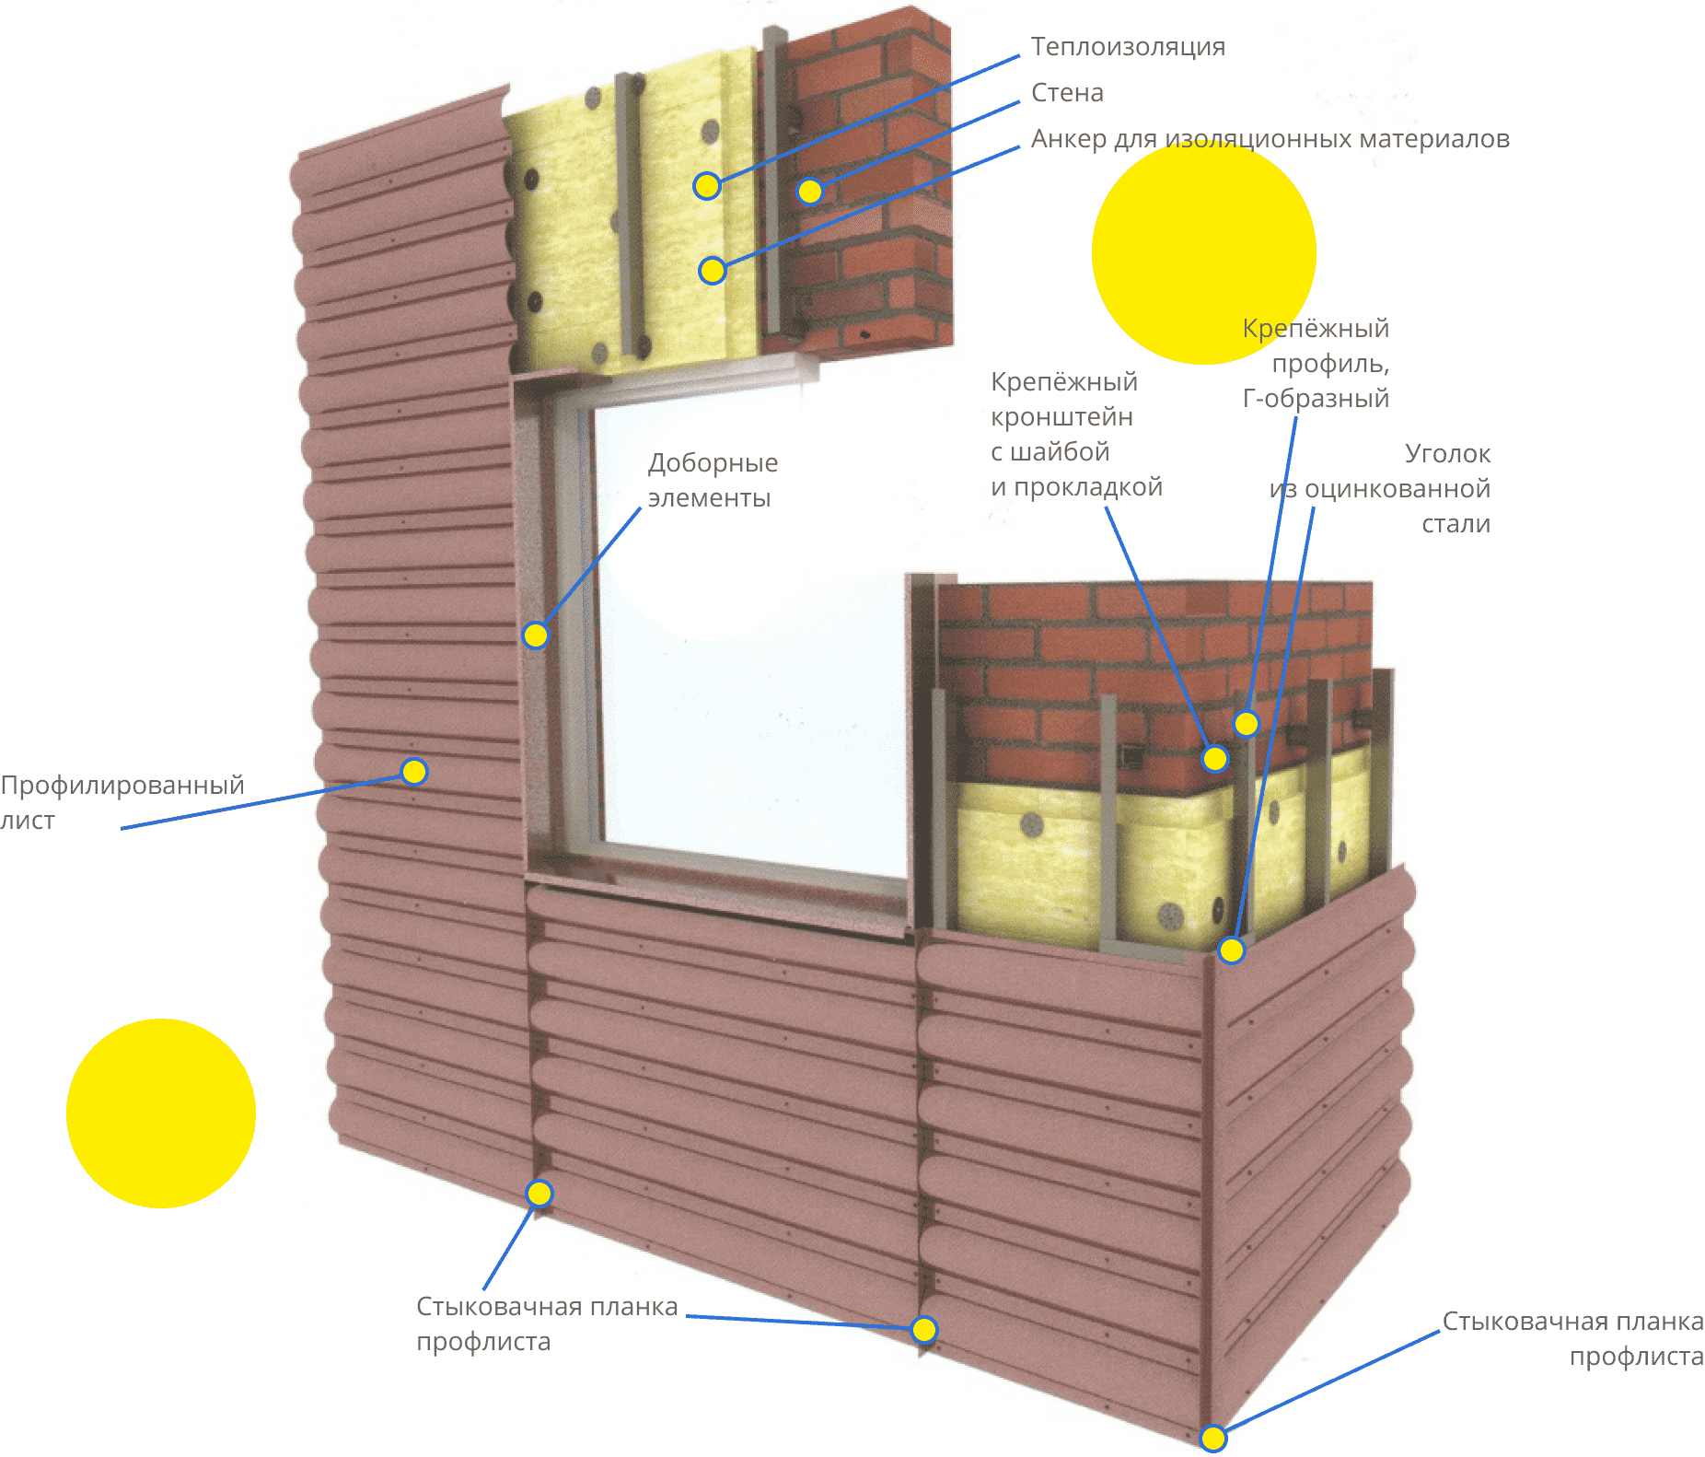The image size is (1705, 1457).
Task: Click the Уголок из оцинкованной стали label
Action: coord(1379,488)
